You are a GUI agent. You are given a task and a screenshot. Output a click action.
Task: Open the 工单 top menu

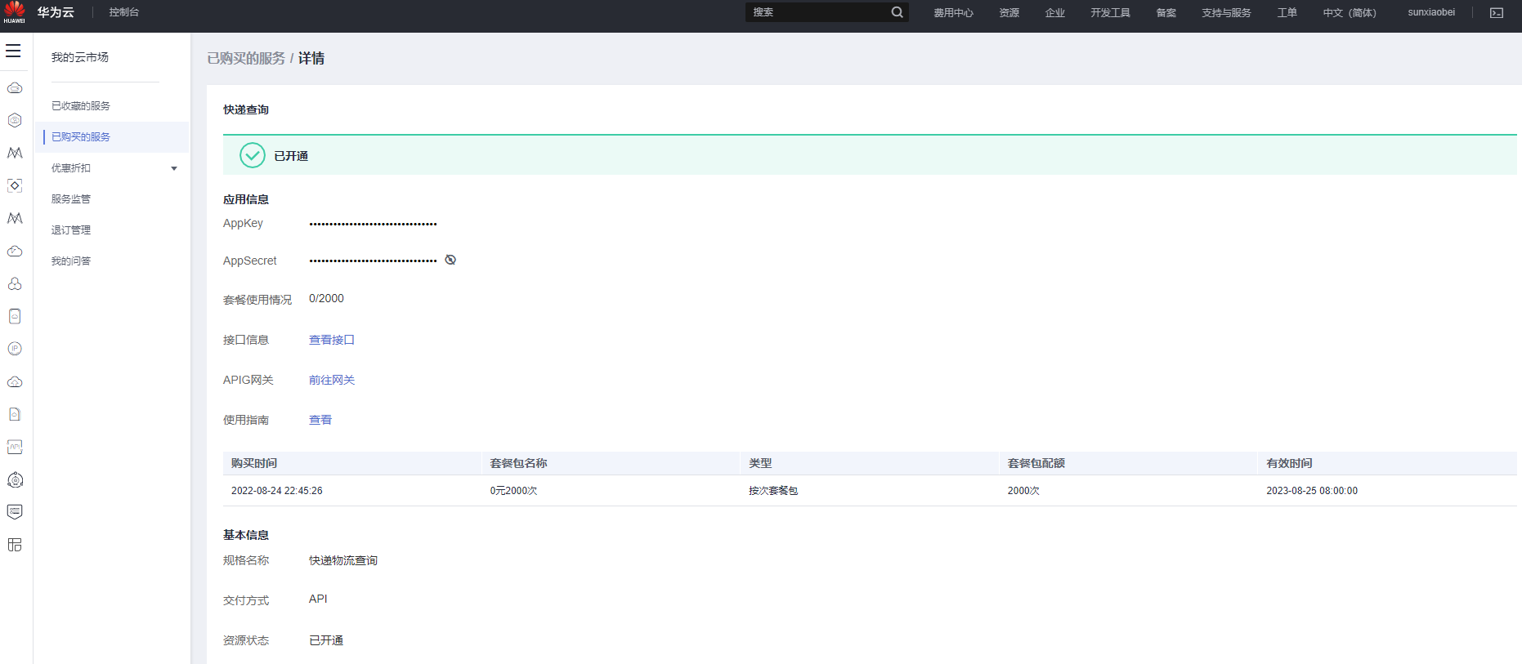(1287, 12)
